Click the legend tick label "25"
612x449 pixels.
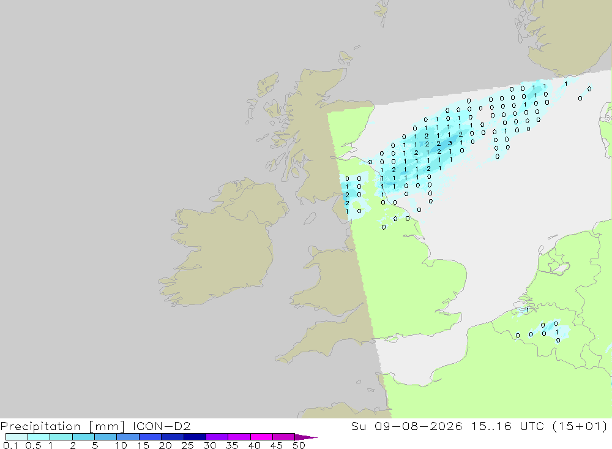pyautogui.click(x=188, y=445)
